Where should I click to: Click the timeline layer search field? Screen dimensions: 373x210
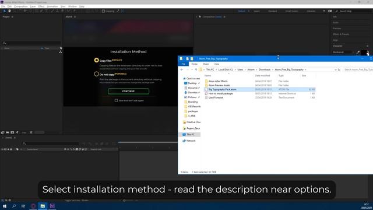coord(51,143)
